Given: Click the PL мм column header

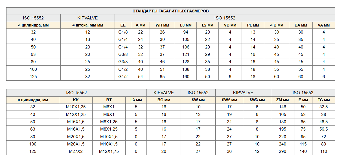Looking at the screenshot, I should [253, 25].
